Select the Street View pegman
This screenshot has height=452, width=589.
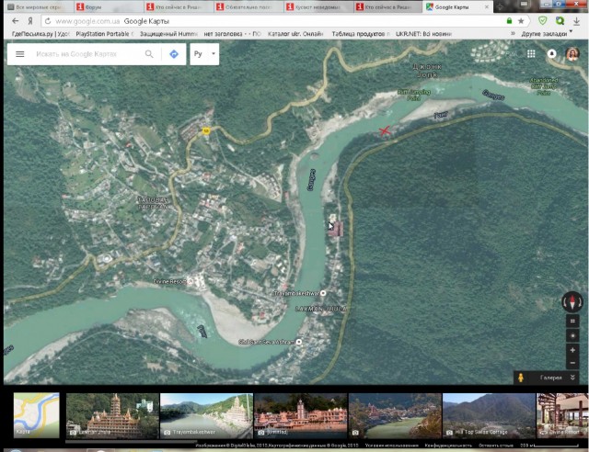(521, 377)
